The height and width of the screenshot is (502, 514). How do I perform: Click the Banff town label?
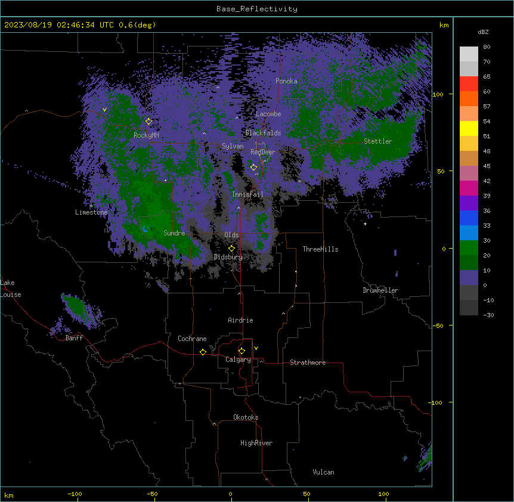(x=74, y=338)
